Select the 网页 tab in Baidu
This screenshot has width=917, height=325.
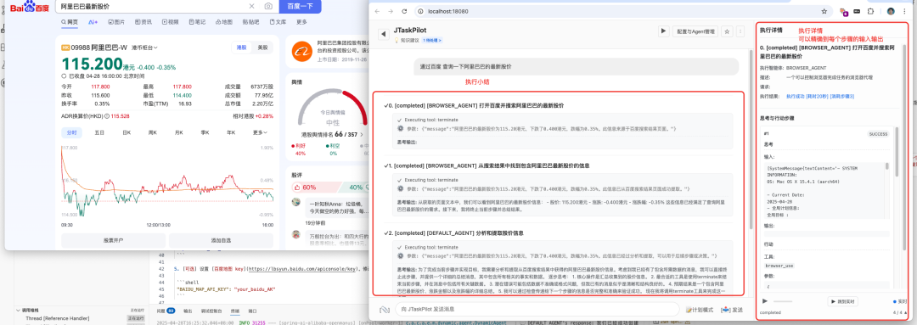click(70, 22)
